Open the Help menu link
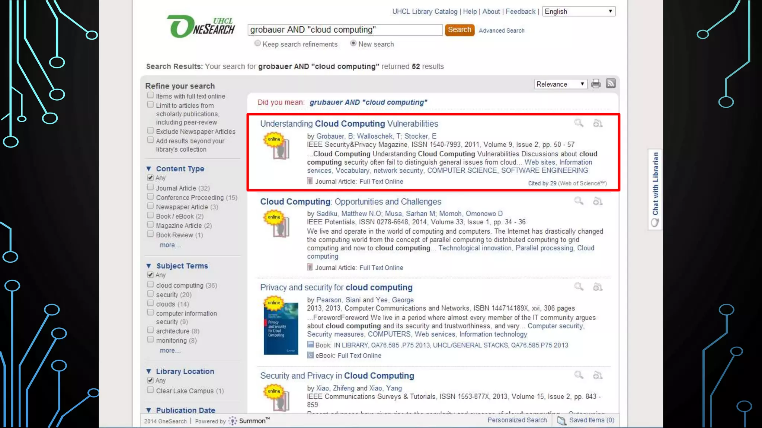The height and width of the screenshot is (428, 762). coord(470,12)
